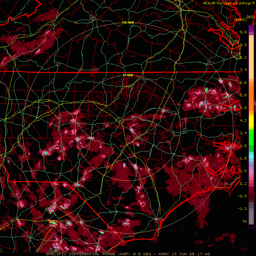
Task: Click the -1.3 color scale value
Action: [x=242, y=209]
